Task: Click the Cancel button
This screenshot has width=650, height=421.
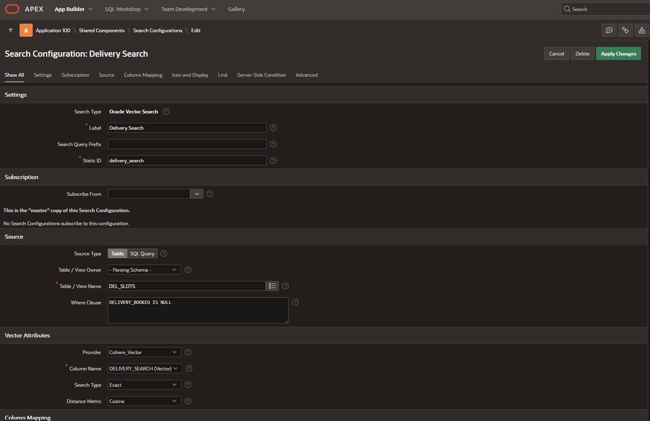Action: pyautogui.click(x=557, y=53)
